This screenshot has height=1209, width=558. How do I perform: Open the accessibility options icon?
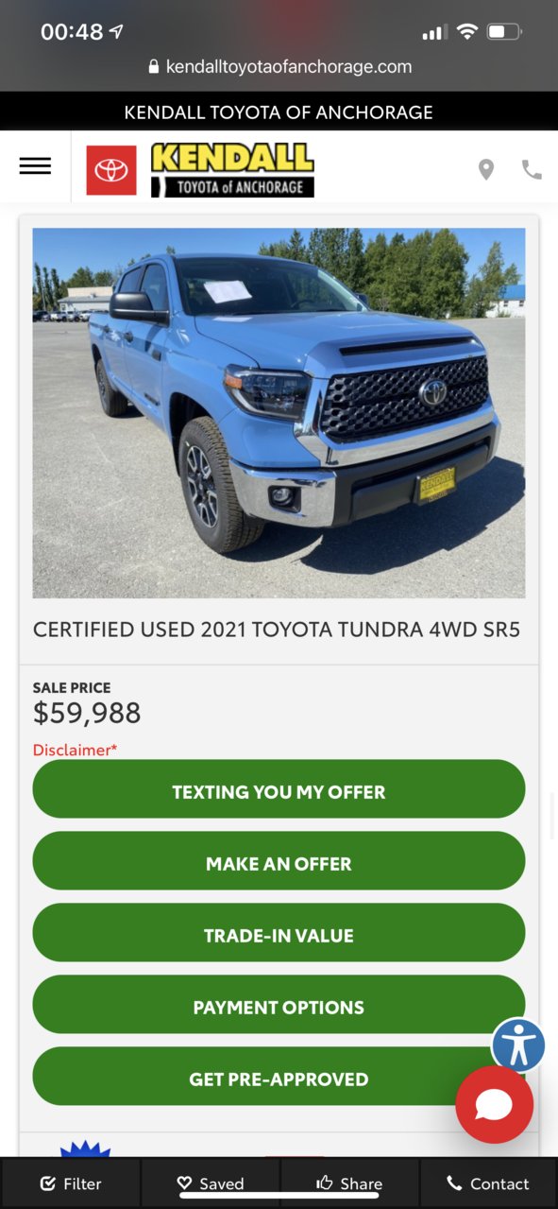point(518,1045)
